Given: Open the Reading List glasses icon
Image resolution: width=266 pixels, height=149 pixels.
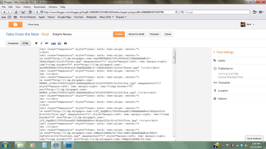Looking at the screenshot, I should click(x=4, y=17).
